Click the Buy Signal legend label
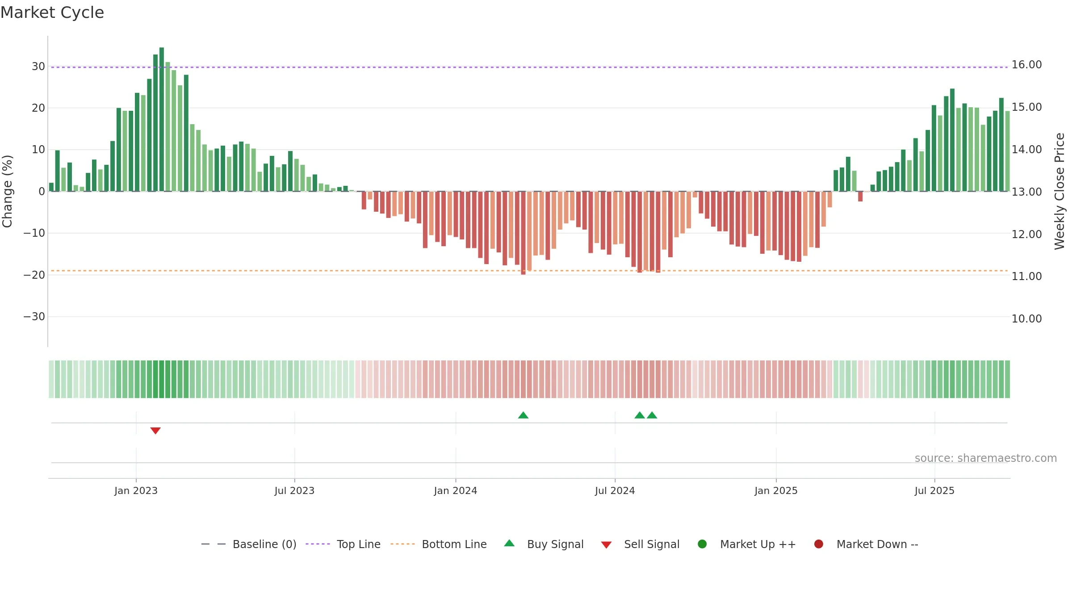1072x603 pixels. point(555,544)
